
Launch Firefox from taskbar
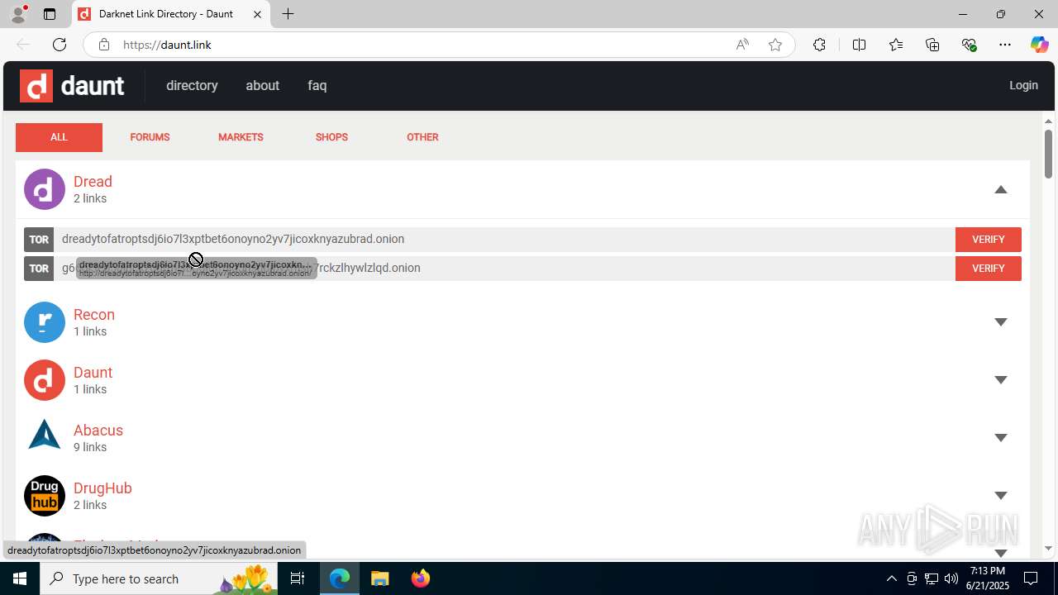click(x=420, y=578)
